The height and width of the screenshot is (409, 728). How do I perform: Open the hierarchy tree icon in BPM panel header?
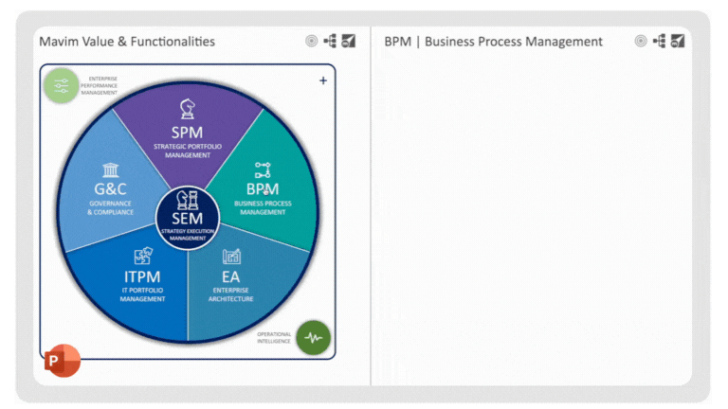[x=659, y=41]
